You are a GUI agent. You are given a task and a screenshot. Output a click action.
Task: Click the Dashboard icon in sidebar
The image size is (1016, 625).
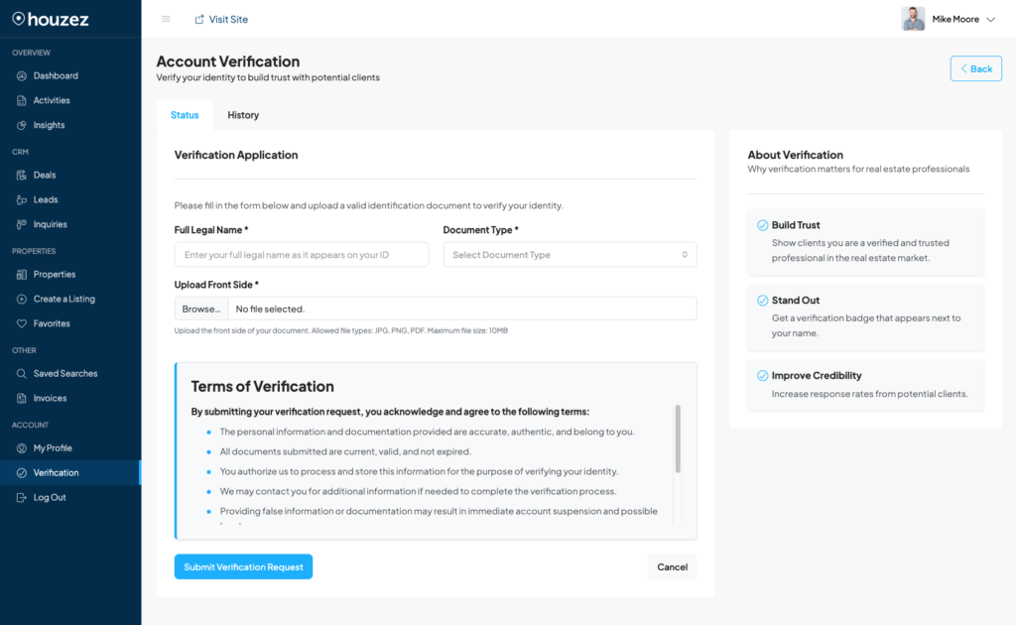22,75
